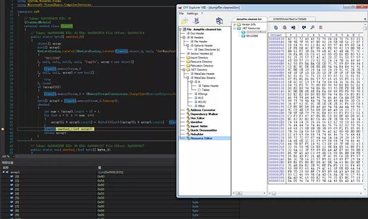Click the stacked windows icon in CFF toolbar

tap(219, 21)
